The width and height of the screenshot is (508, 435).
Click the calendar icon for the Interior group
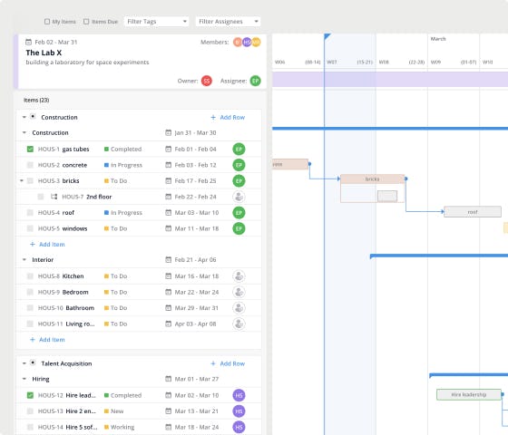(168, 259)
